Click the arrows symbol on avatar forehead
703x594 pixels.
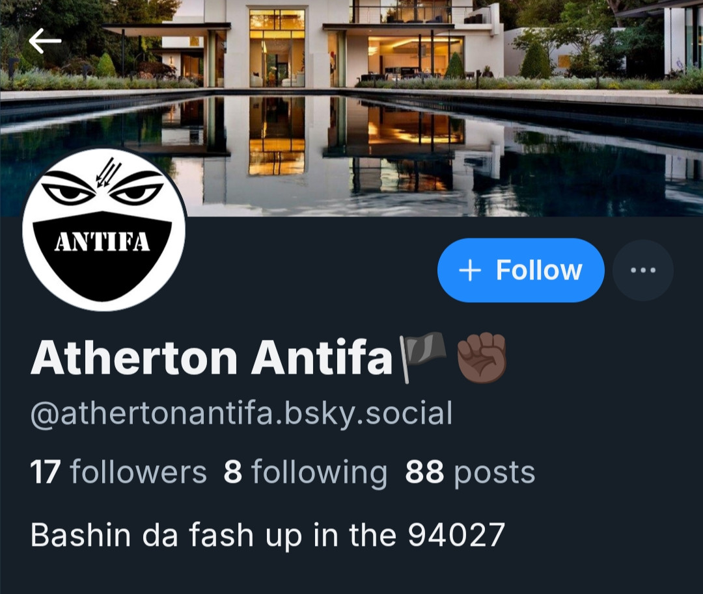108,174
